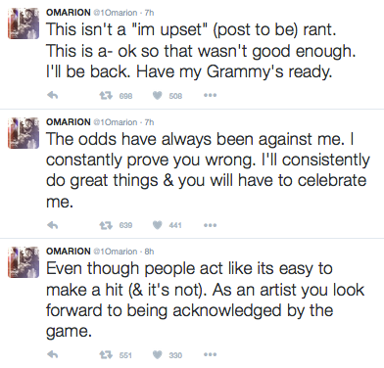Retweet the tweet with 639 retweets
The image size is (384, 368).
pos(106,225)
